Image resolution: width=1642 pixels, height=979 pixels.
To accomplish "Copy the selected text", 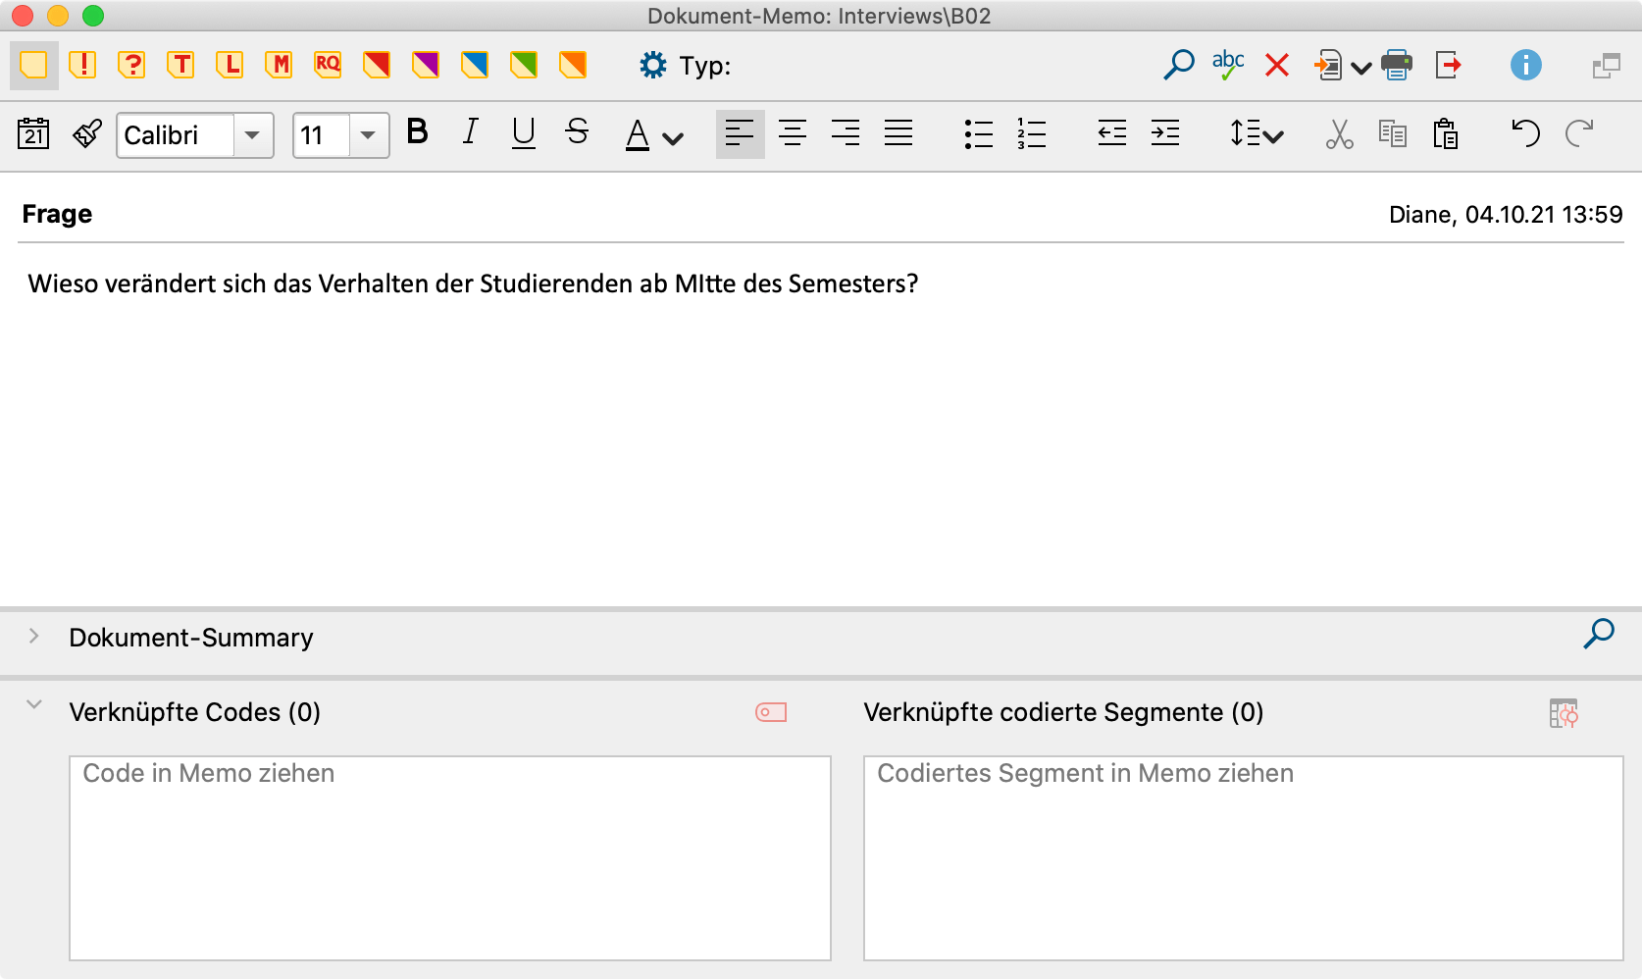I will (x=1393, y=133).
